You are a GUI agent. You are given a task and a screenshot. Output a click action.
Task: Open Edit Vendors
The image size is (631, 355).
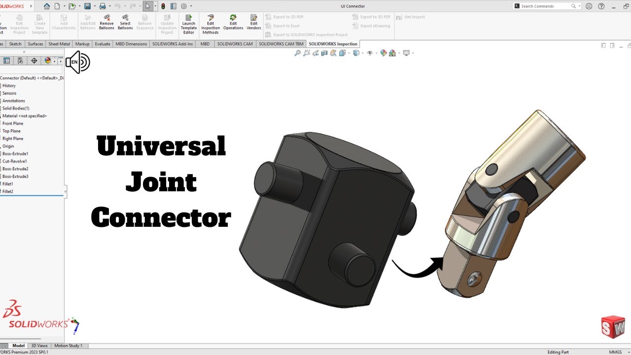click(254, 22)
